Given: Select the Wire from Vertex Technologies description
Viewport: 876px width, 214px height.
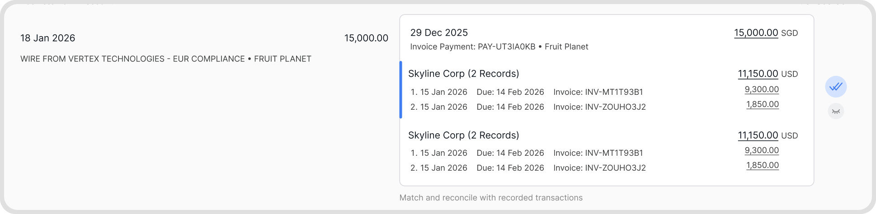Looking at the screenshot, I should [x=165, y=59].
